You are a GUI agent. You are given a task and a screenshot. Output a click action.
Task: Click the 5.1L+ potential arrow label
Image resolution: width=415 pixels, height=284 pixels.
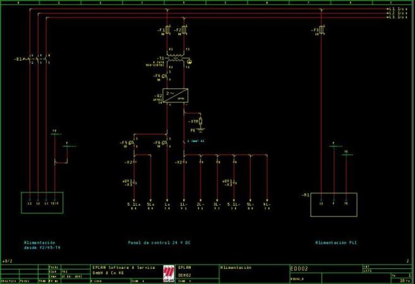(x=134, y=204)
